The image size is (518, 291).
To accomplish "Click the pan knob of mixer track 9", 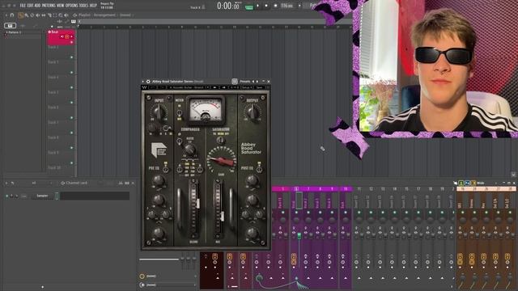I will point(332,220).
